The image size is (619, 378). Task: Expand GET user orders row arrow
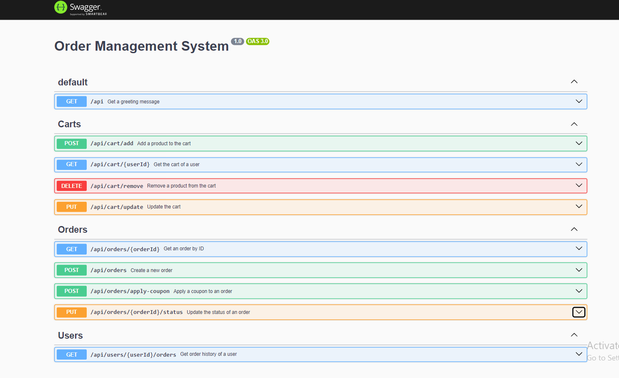(x=579, y=354)
